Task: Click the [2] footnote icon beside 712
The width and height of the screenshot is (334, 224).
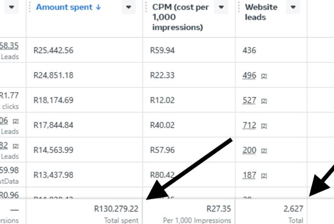Action: (264, 126)
